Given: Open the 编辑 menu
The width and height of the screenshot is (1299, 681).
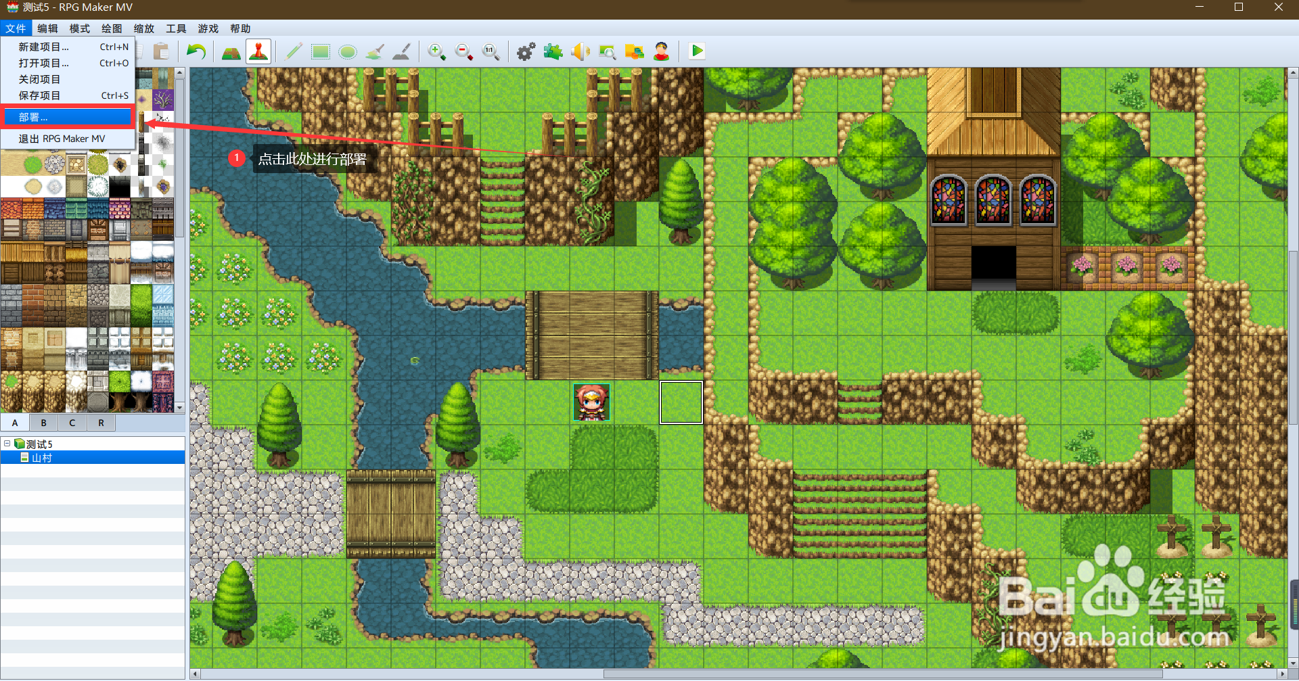Looking at the screenshot, I should click(47, 28).
